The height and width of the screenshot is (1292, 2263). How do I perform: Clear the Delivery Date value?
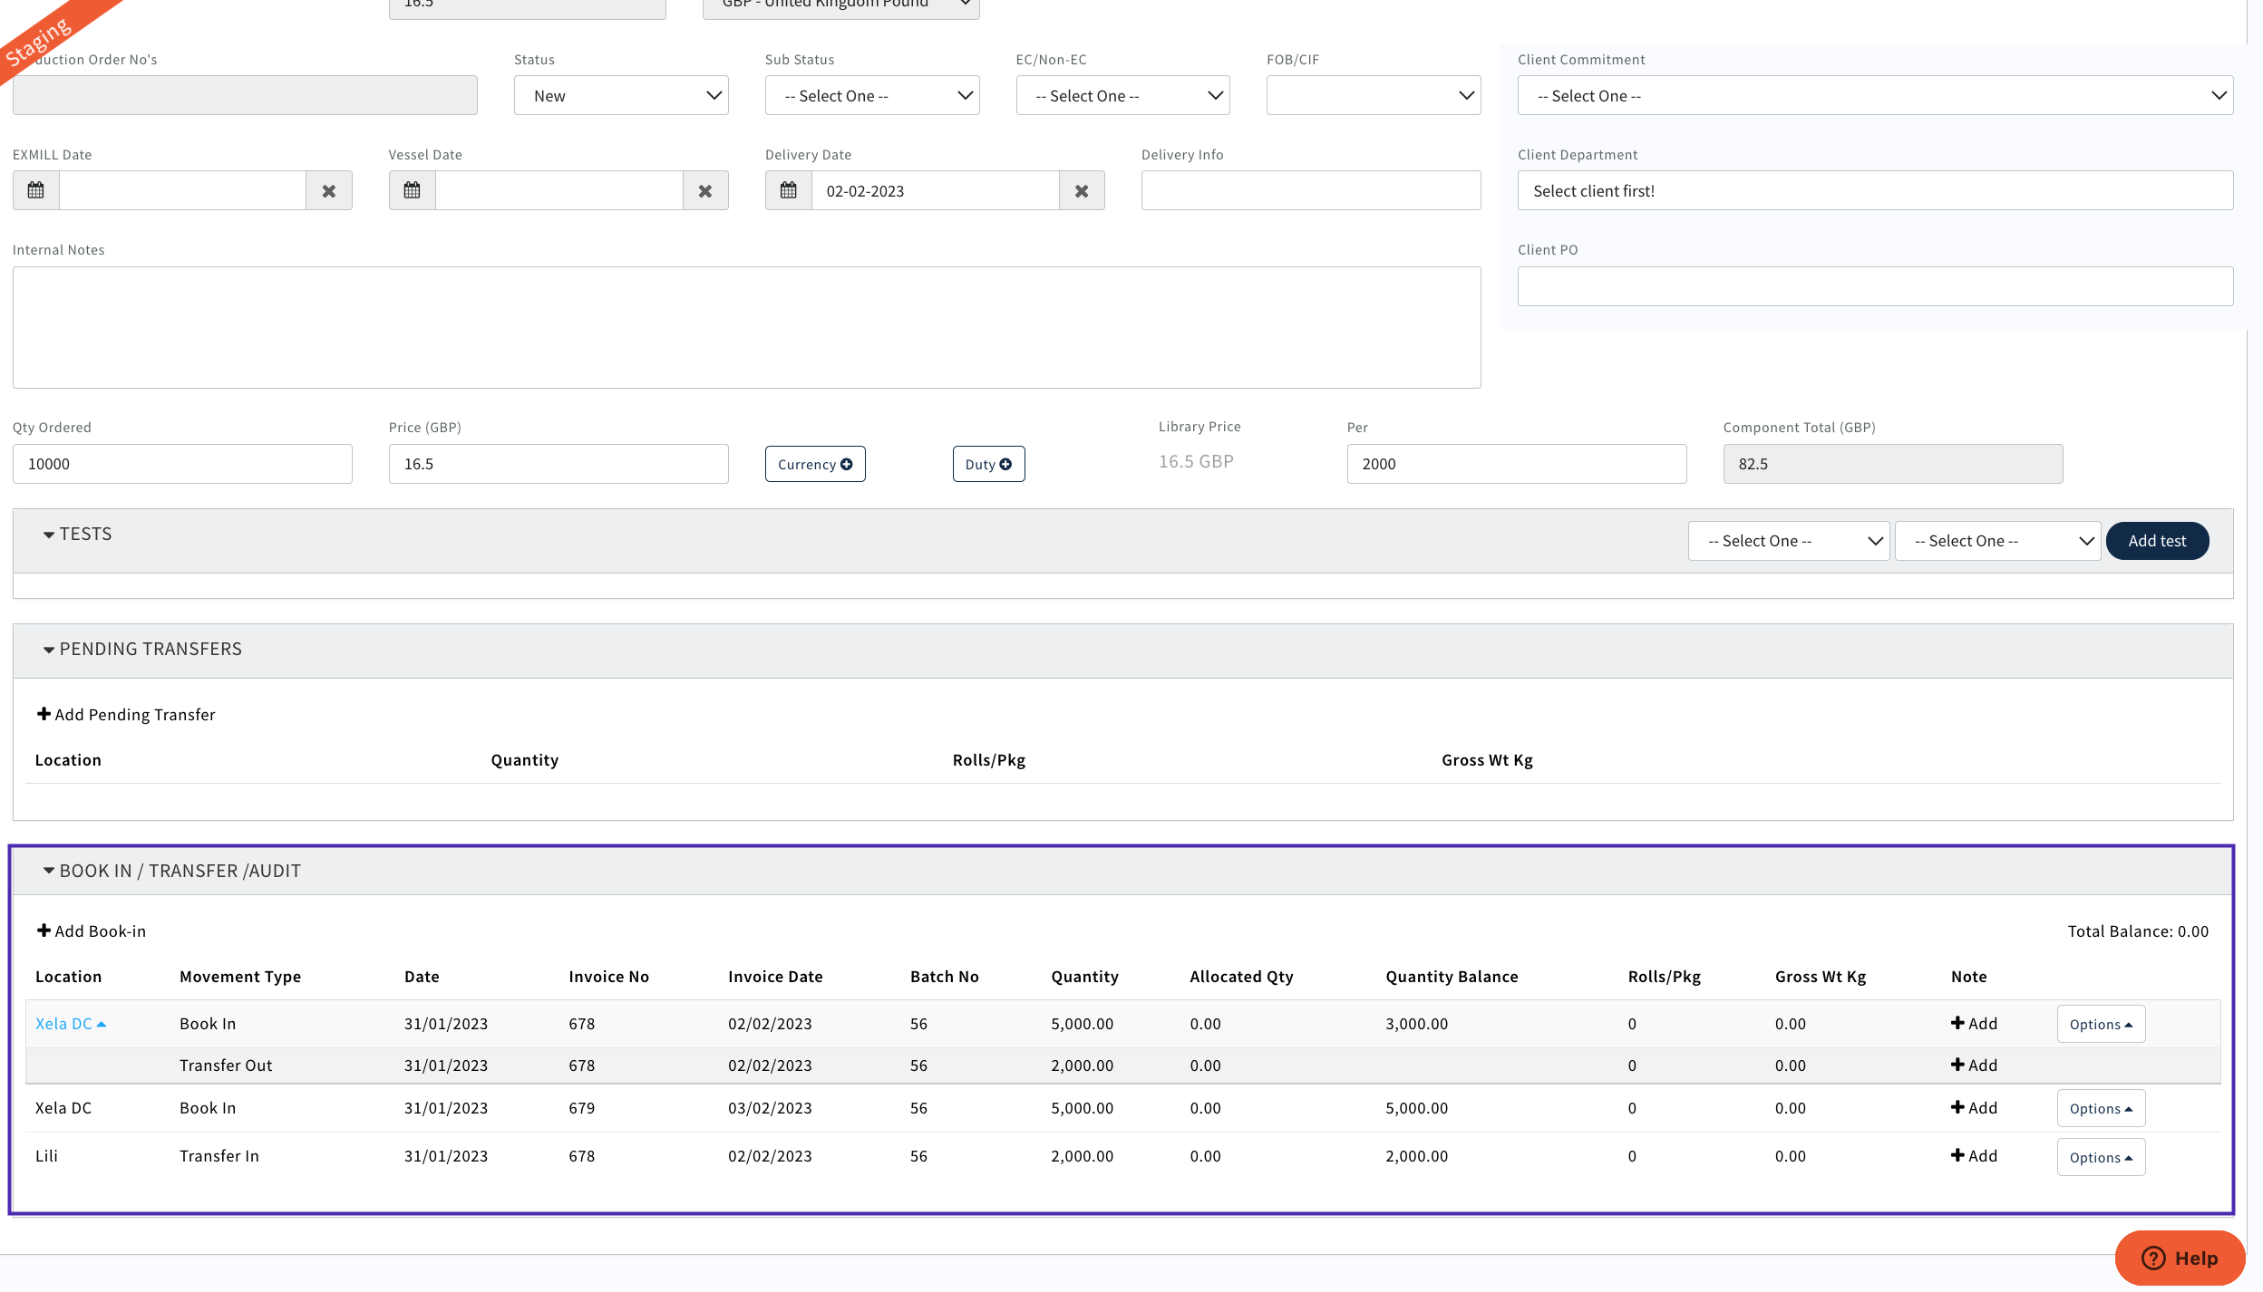(x=1082, y=190)
